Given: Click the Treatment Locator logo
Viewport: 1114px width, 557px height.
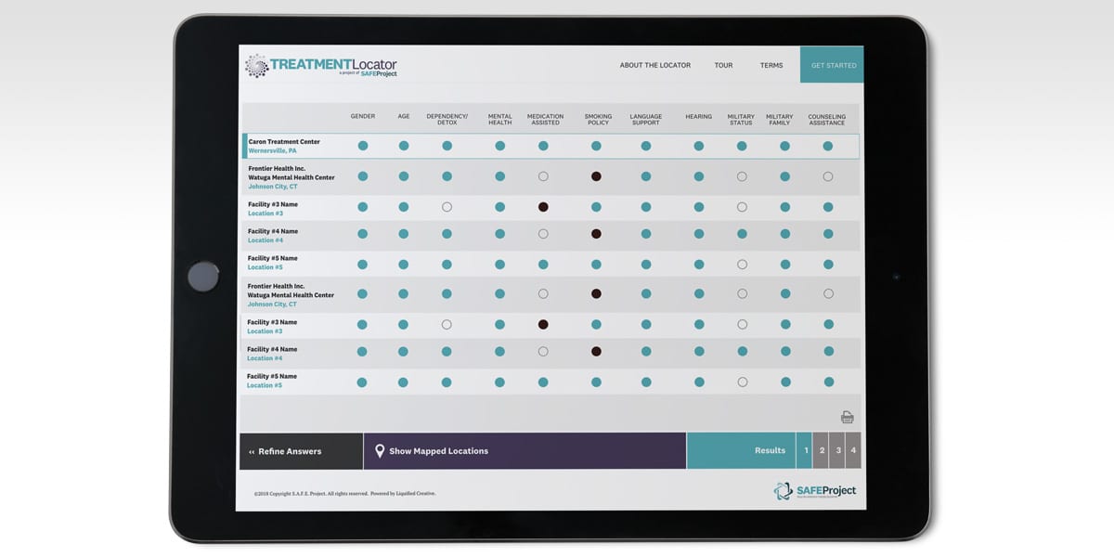Looking at the screenshot, I should (x=321, y=66).
